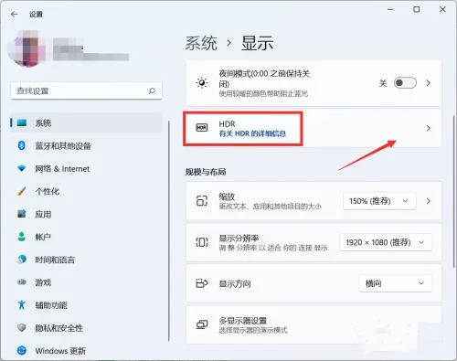
Task: Open the 缩放 150% (推荐) dropdown
Action: click(x=379, y=201)
